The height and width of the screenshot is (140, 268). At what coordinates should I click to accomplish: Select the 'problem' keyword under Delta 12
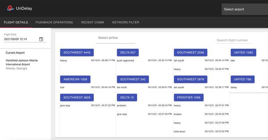pos(121,106)
